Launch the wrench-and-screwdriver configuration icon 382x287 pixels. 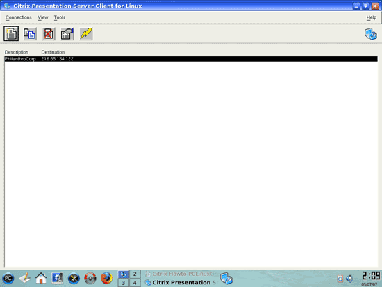(x=74, y=278)
